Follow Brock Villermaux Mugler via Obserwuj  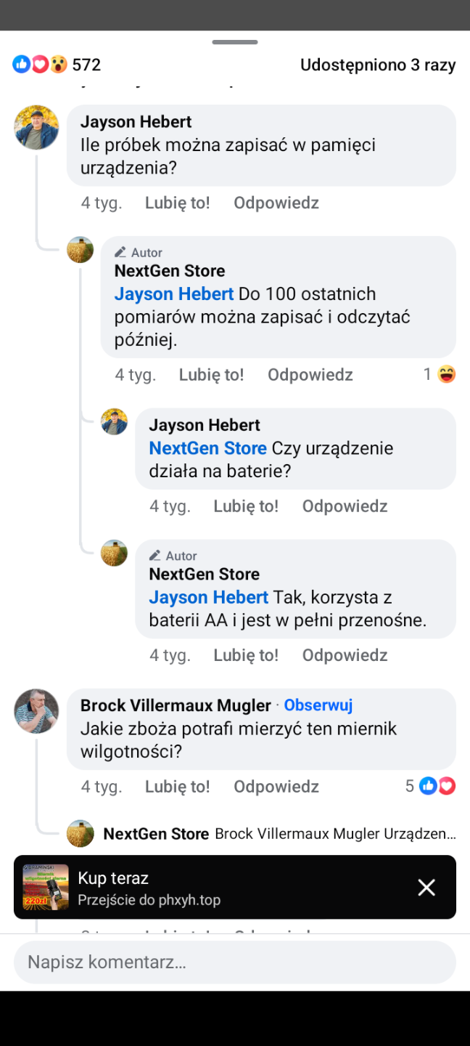tap(318, 705)
